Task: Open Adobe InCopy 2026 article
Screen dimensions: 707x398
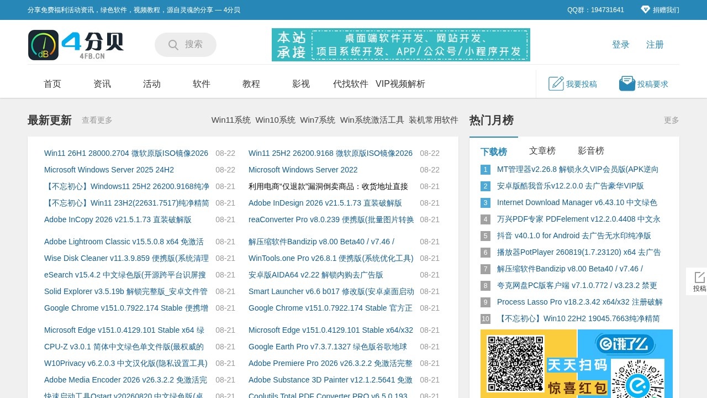Action: (x=118, y=219)
